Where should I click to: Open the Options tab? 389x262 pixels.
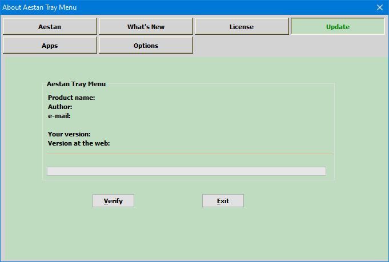(146, 45)
